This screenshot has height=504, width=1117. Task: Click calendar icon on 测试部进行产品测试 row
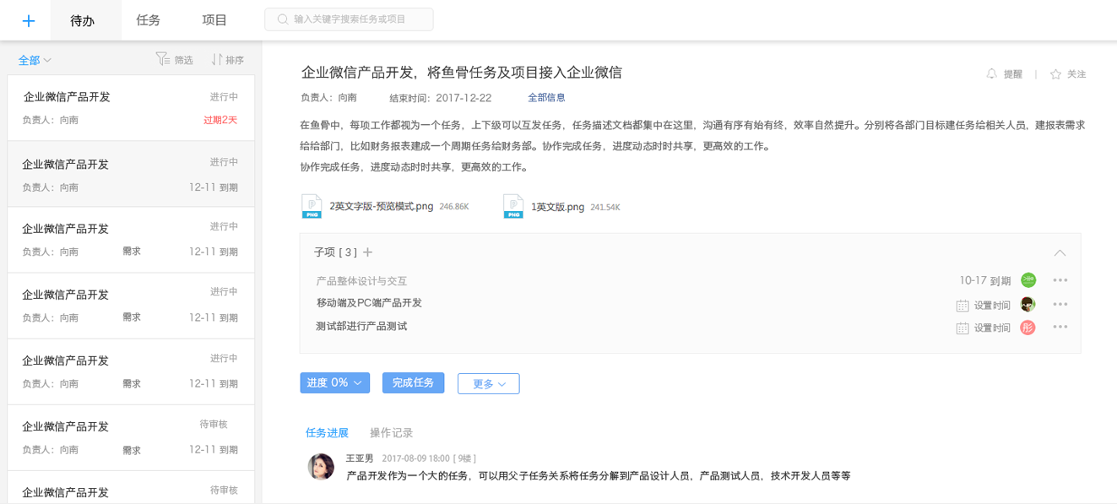[x=962, y=328]
